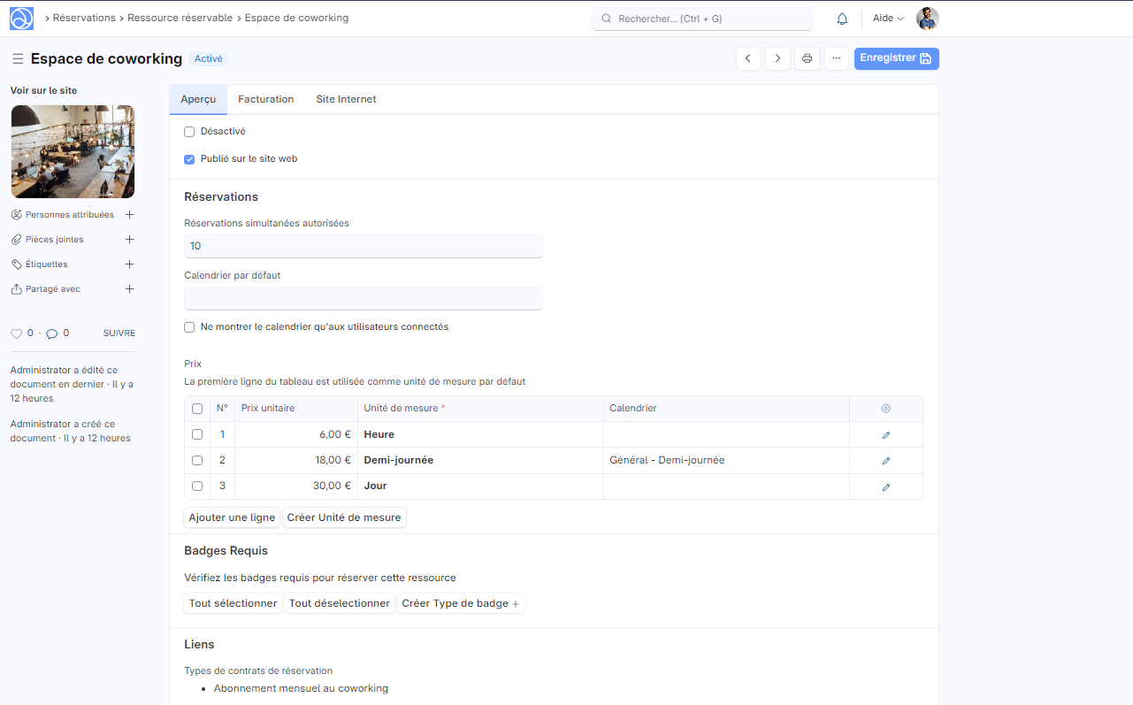Go to next document arrow

click(777, 58)
